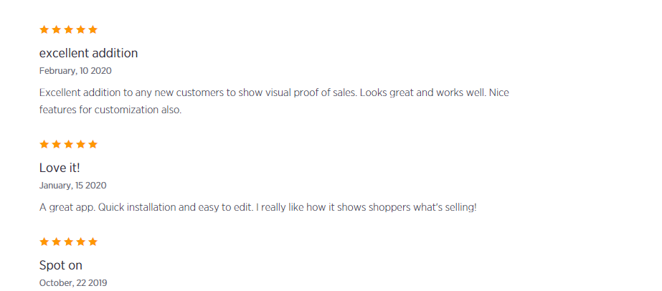Image resolution: width=662 pixels, height=291 pixels.
Task: Click fifth star above 'Spot on' title
Action: pyautogui.click(x=93, y=242)
